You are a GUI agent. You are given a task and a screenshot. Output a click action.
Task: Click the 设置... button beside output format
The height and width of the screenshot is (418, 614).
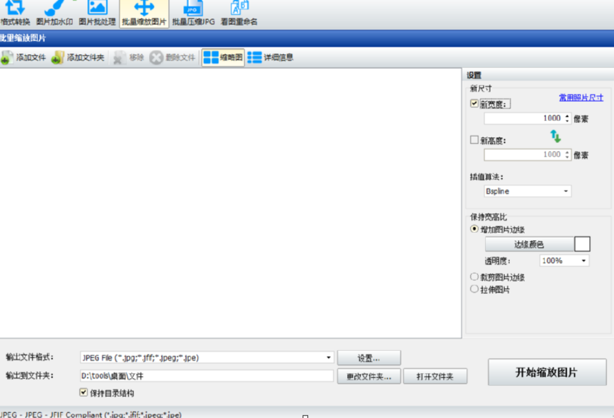(x=369, y=358)
